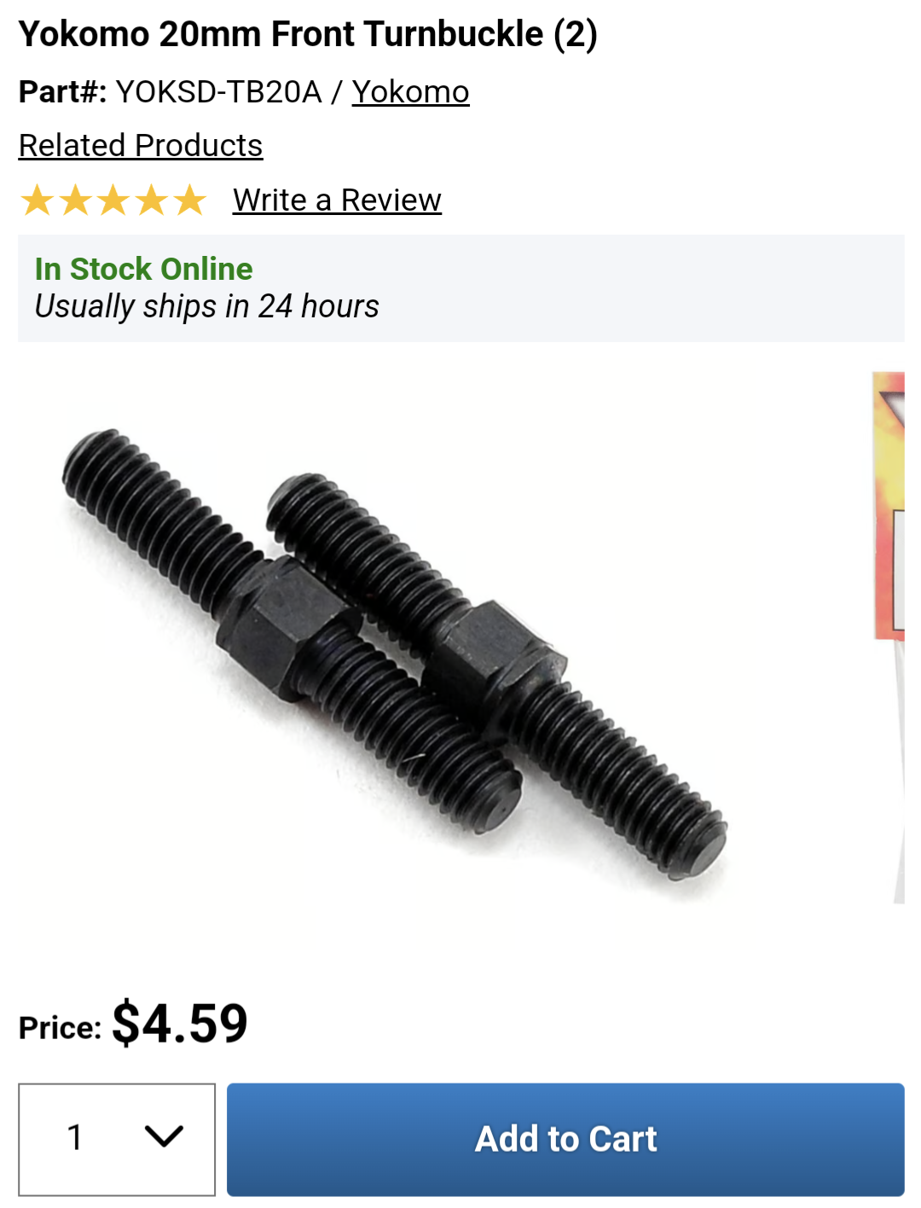Click the first rating star
Image resolution: width=921 pixels, height=1208 pixels.
point(38,200)
